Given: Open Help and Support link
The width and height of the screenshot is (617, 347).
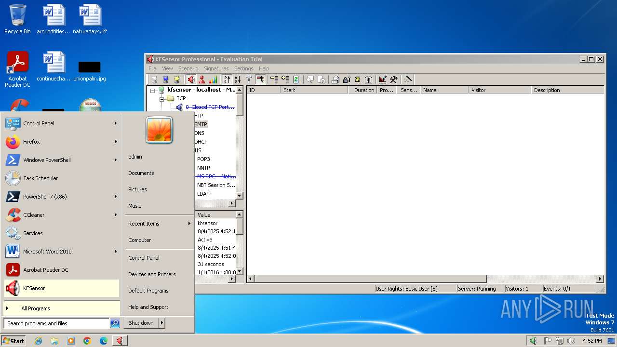Looking at the screenshot, I should click(x=148, y=307).
